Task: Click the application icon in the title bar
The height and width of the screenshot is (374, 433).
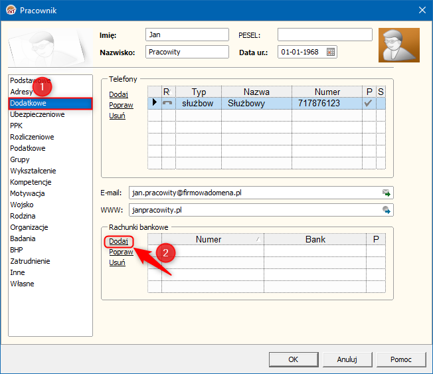Action: [x=10, y=10]
